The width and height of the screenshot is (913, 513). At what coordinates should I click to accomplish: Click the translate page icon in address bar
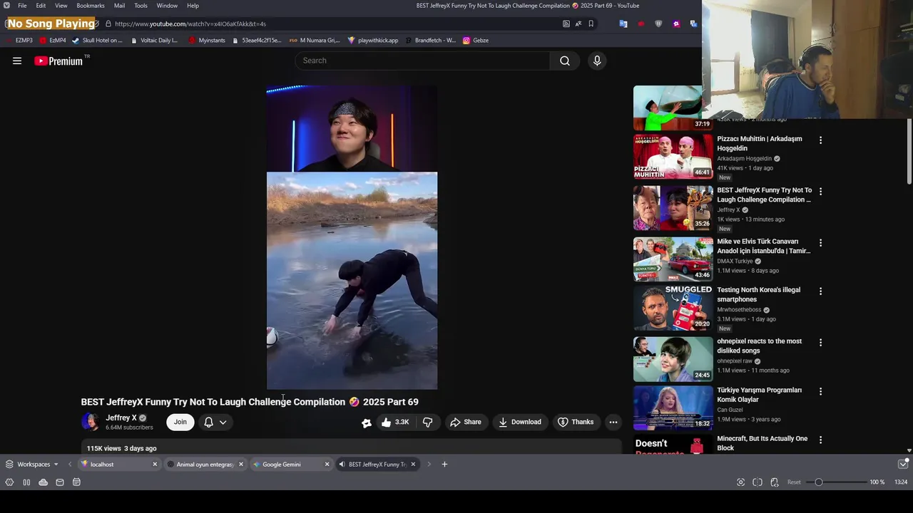pos(578,24)
